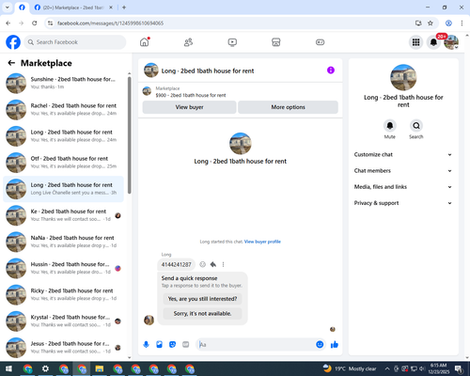Switch to the first Facebook browser tab
The width and height of the screenshot is (470, 376).
coord(22,8)
